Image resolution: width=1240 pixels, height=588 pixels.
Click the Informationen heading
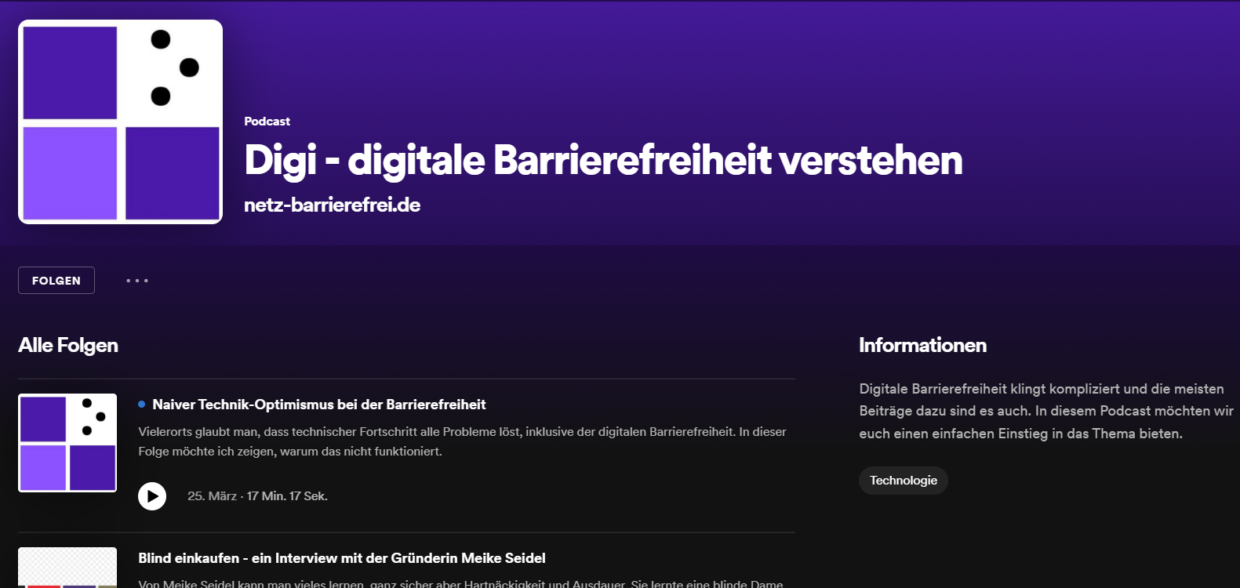[x=922, y=346]
